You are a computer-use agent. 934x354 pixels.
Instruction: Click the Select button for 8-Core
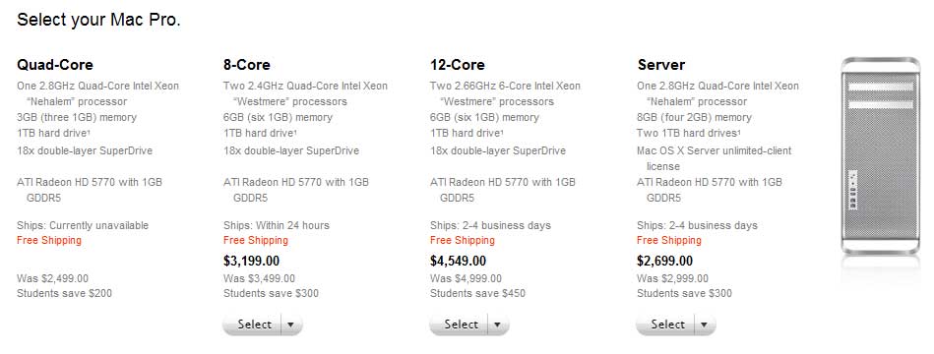(x=252, y=324)
